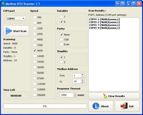Enable 7 DataBits checkbox
143x115 pixels.
[x=61, y=17]
